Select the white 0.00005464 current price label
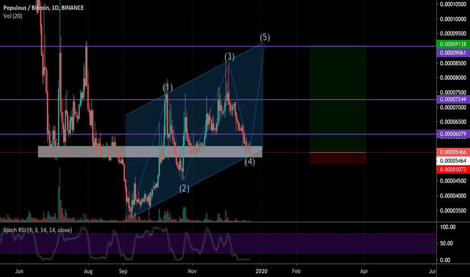Screen dimensions: 470x277 pos(453,161)
